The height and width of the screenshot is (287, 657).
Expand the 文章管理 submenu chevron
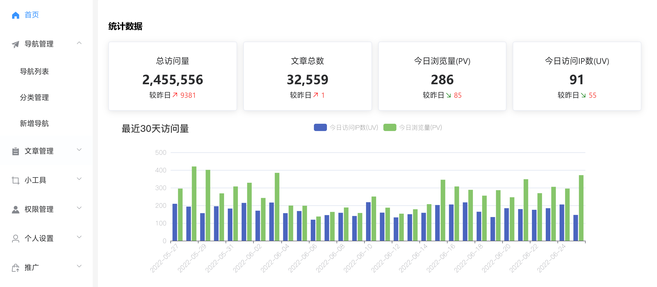click(79, 150)
